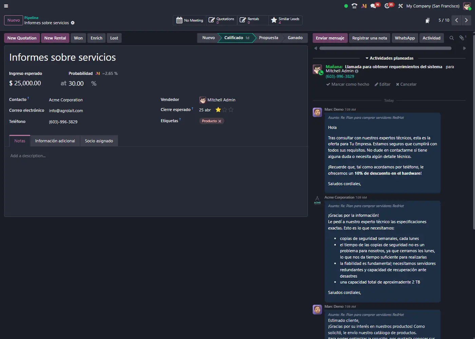Click the attachments paperclip icon

click(462, 38)
